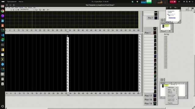The height and width of the screenshot is (109, 195).
Task: Click the question mark help button in Context Help
Action: [x=170, y=22]
